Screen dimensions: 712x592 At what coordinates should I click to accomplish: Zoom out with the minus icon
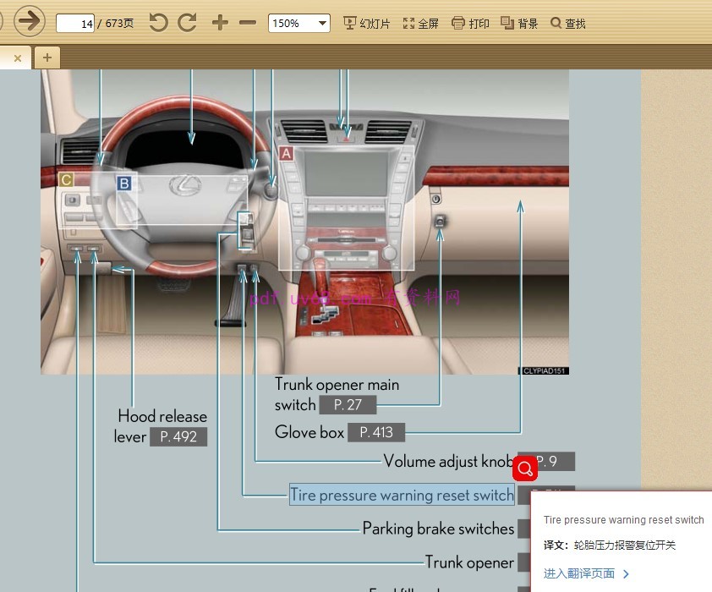(x=248, y=23)
